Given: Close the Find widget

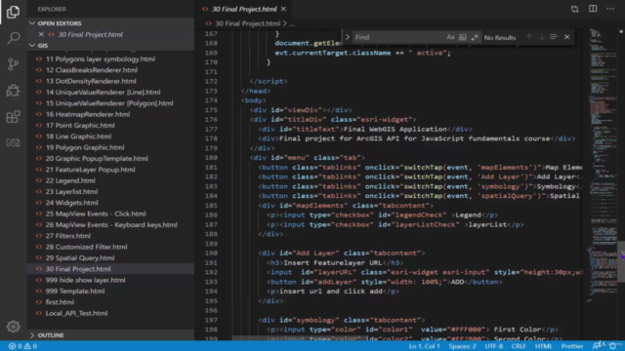Looking at the screenshot, I should click(x=566, y=37).
